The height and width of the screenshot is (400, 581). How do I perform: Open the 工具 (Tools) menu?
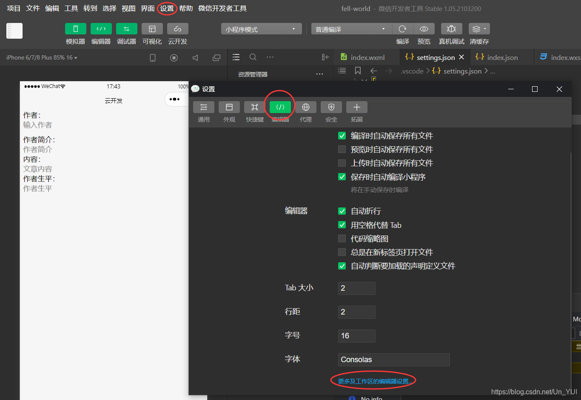click(x=71, y=9)
